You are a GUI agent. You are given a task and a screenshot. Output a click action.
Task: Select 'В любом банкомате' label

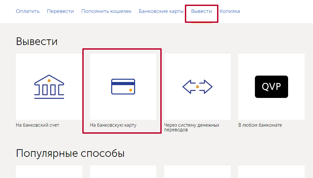click(x=260, y=125)
